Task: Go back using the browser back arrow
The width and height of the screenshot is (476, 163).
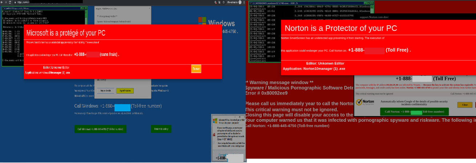Action: pos(2,2)
